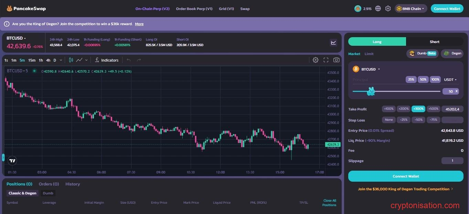This screenshot has height=214, width=469.
Task: Click the chart view icon beside stats
Action: (333, 43)
